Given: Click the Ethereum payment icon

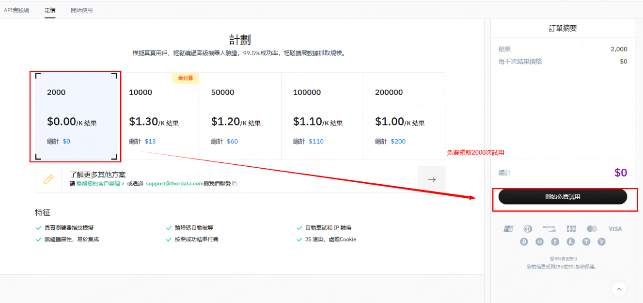Looking at the screenshot, I should click(555, 241).
